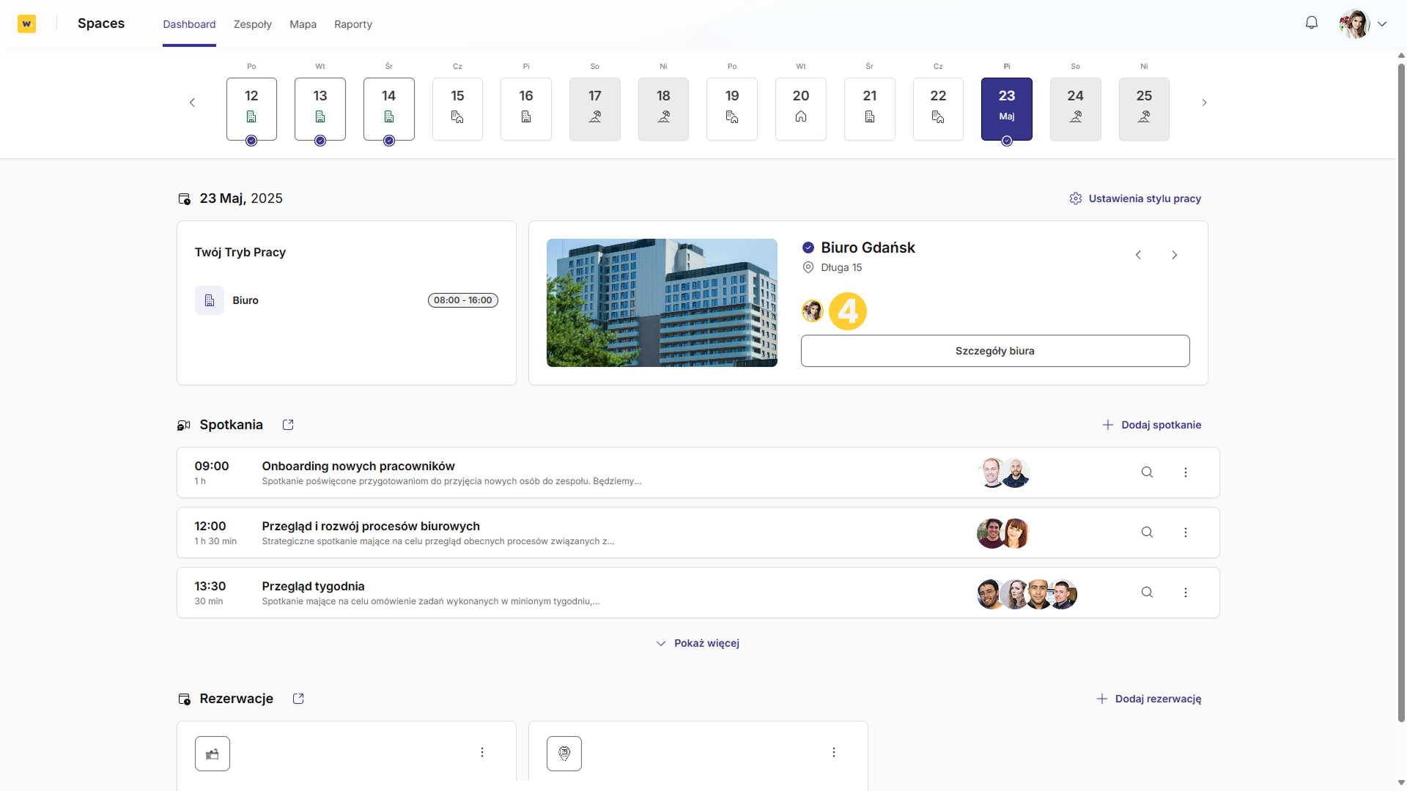The image size is (1407, 791).
Task: Preview the 12:00 meeting with magnifier
Action: tap(1147, 532)
